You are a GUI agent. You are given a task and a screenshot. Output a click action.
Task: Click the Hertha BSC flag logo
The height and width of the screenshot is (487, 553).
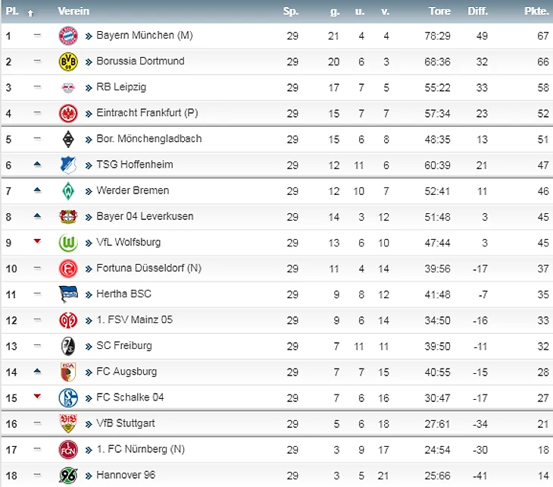pyautogui.click(x=68, y=294)
